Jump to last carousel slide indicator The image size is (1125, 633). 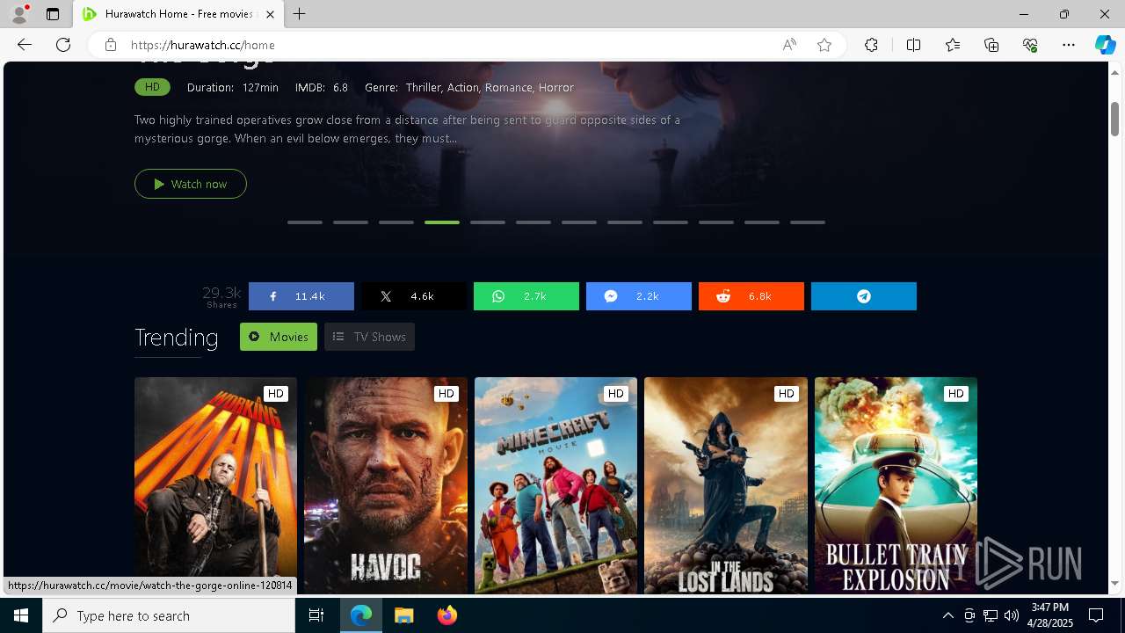pyautogui.click(x=808, y=222)
